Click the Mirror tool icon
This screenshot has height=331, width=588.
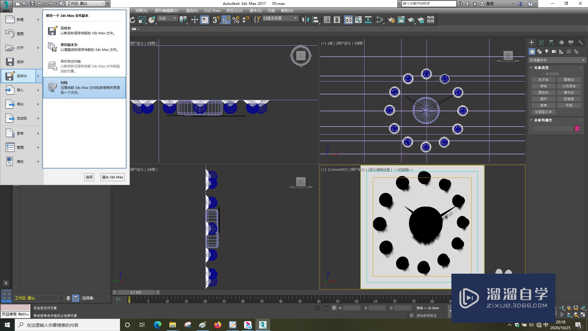tap(305, 20)
